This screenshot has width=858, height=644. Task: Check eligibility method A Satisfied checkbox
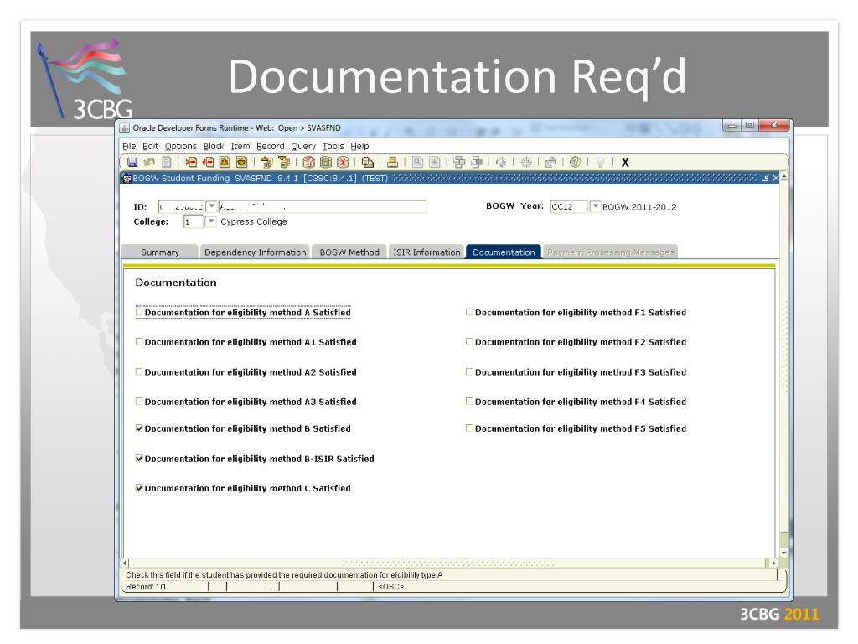[x=140, y=313]
